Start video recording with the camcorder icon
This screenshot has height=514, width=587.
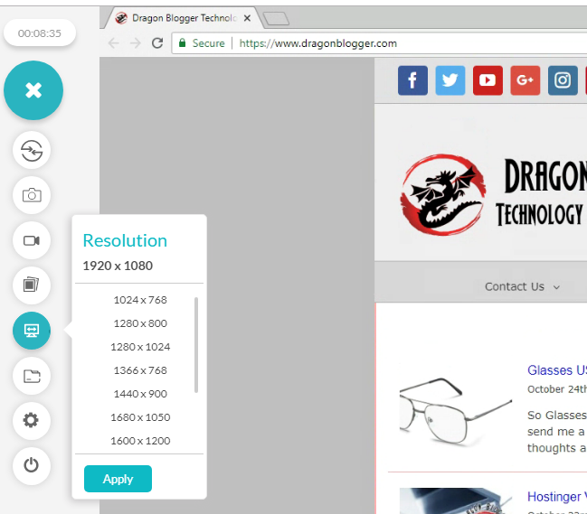pos(32,240)
